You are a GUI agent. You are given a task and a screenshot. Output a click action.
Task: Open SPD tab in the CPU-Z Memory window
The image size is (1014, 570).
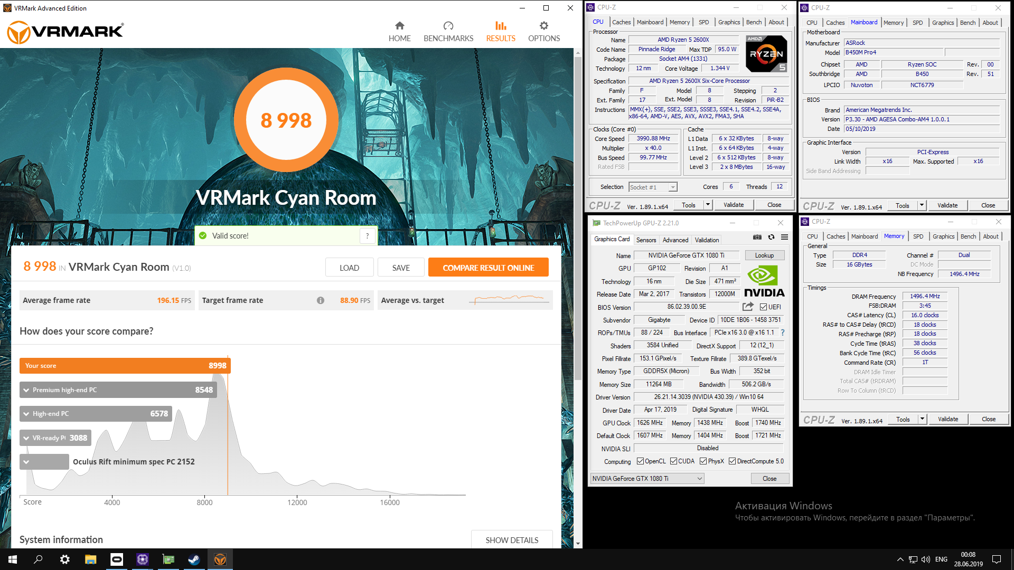918,236
